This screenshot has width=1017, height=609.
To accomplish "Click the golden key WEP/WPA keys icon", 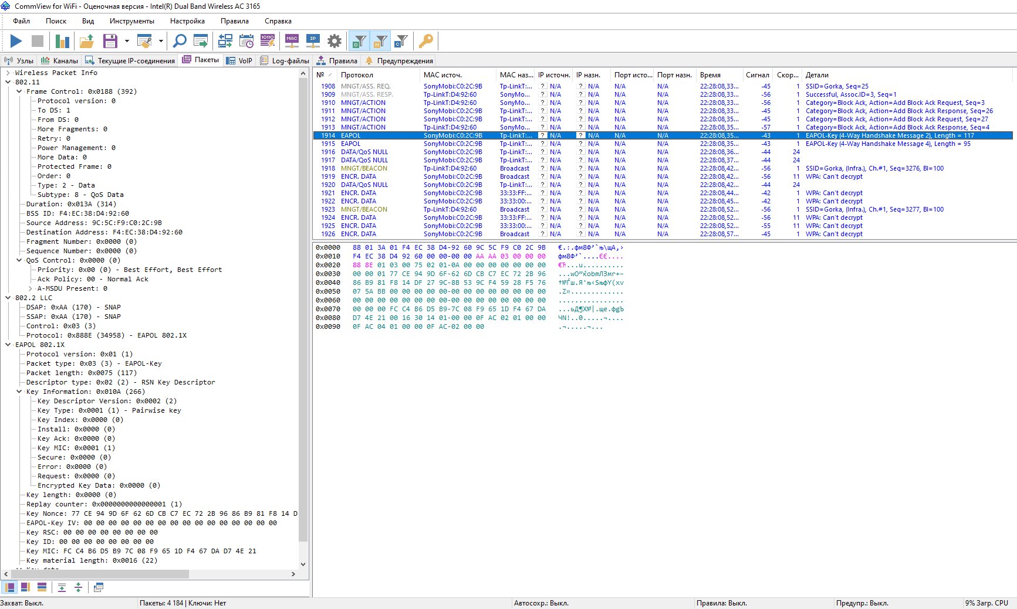I will click(426, 41).
